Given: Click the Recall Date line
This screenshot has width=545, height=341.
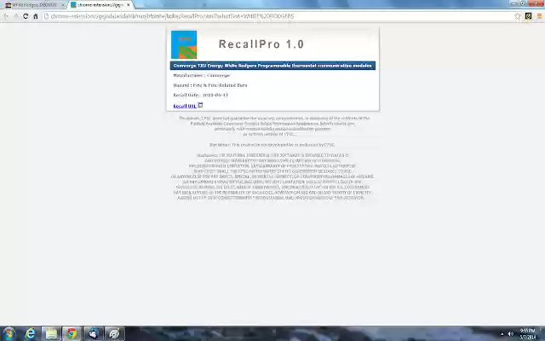Looking at the screenshot, I should tap(201, 95).
